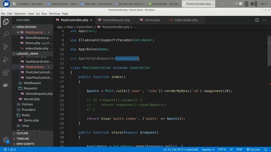The height and width of the screenshot is (152, 271).
Task: Select Demo.php in Open Editors list
Action: pos(33,43)
